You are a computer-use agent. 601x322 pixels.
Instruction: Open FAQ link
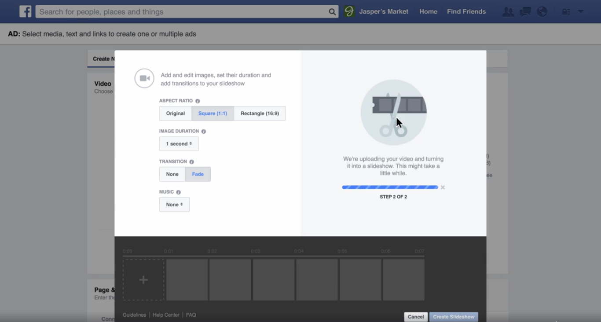pyautogui.click(x=191, y=315)
